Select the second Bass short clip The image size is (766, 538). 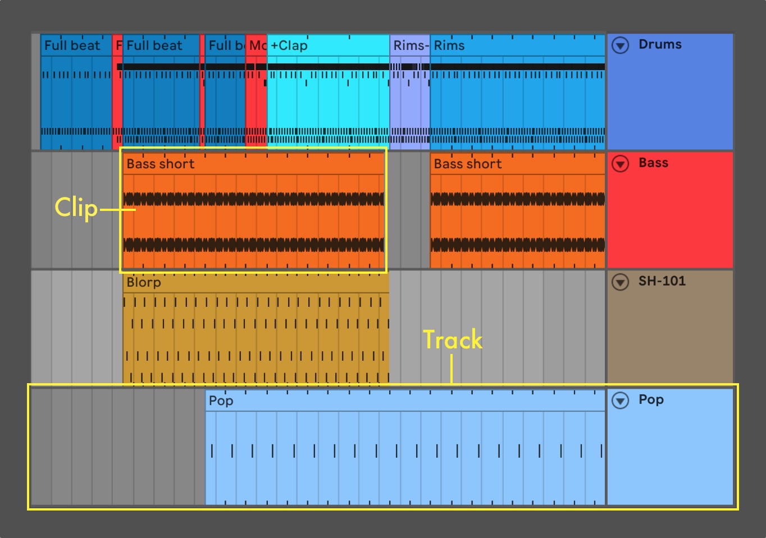(517, 210)
